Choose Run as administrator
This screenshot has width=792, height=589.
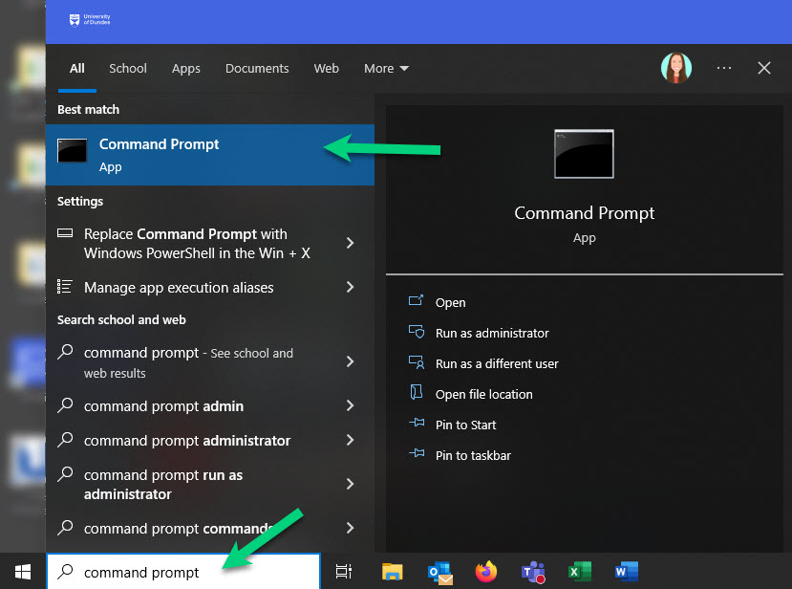(492, 333)
